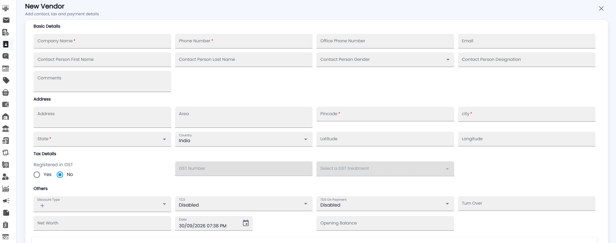Focus the city input field
616x243 pixels.
pos(527,114)
